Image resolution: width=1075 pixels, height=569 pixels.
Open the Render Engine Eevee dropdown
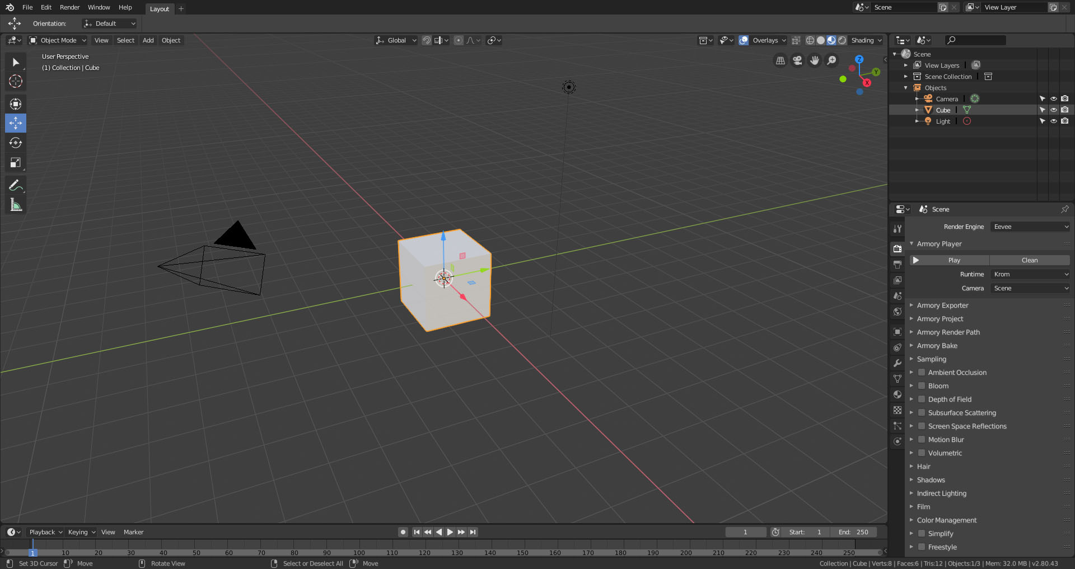[1030, 227]
